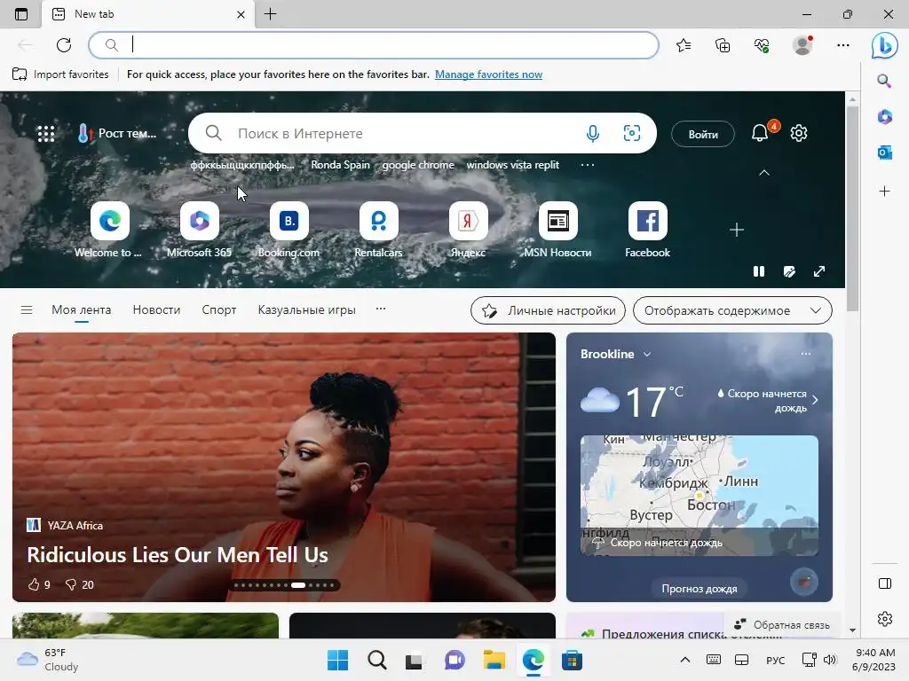The width and height of the screenshot is (909, 681).
Task: Open the Rentalcars quick link
Action: click(378, 230)
